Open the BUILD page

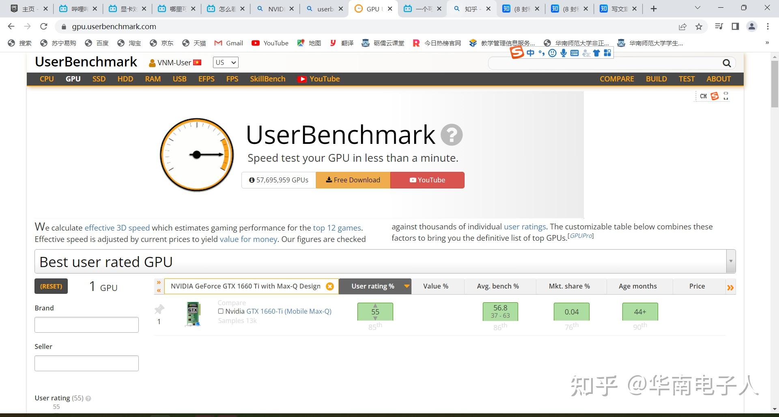pos(656,79)
